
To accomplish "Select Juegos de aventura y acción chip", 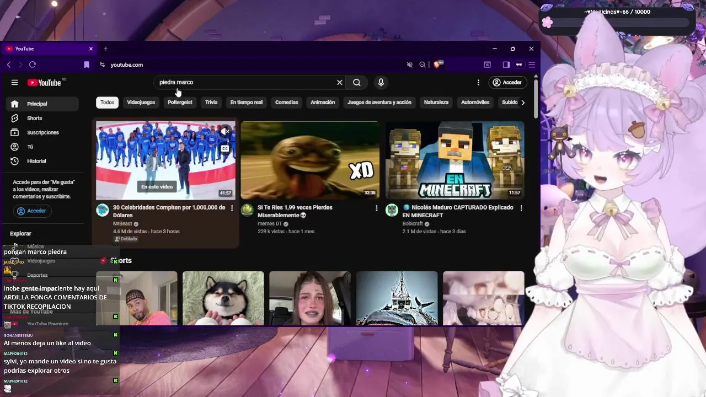I will coord(379,103).
